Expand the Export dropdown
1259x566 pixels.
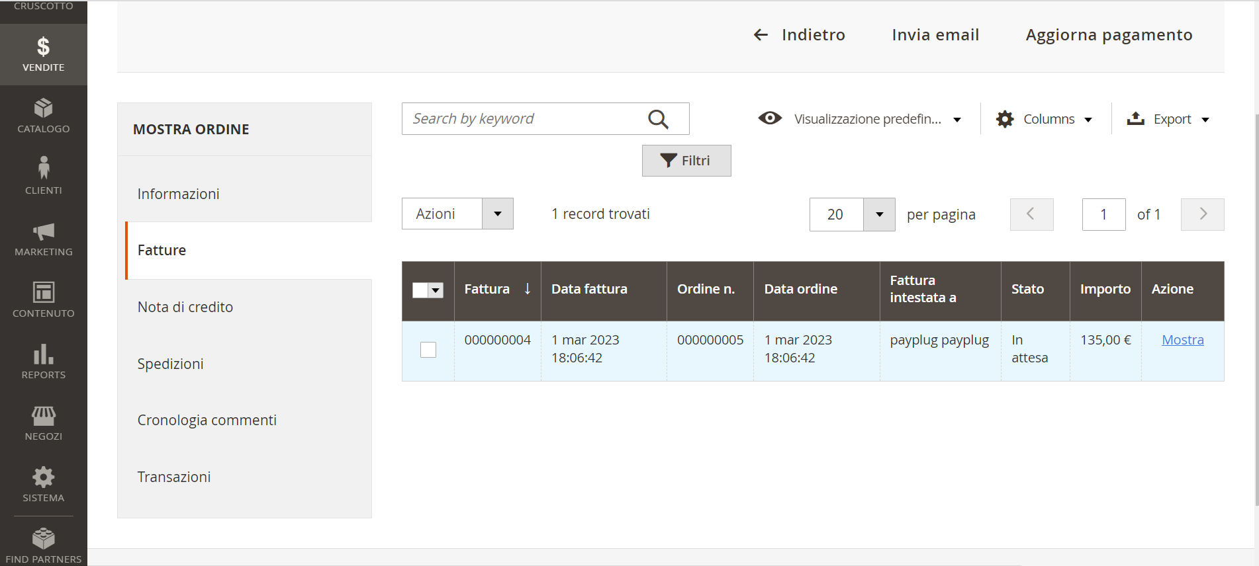click(x=1168, y=119)
